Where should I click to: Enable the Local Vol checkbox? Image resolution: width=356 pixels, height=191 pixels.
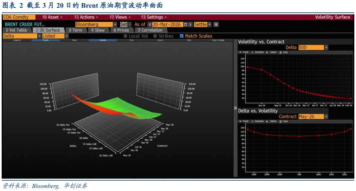tap(125, 36)
